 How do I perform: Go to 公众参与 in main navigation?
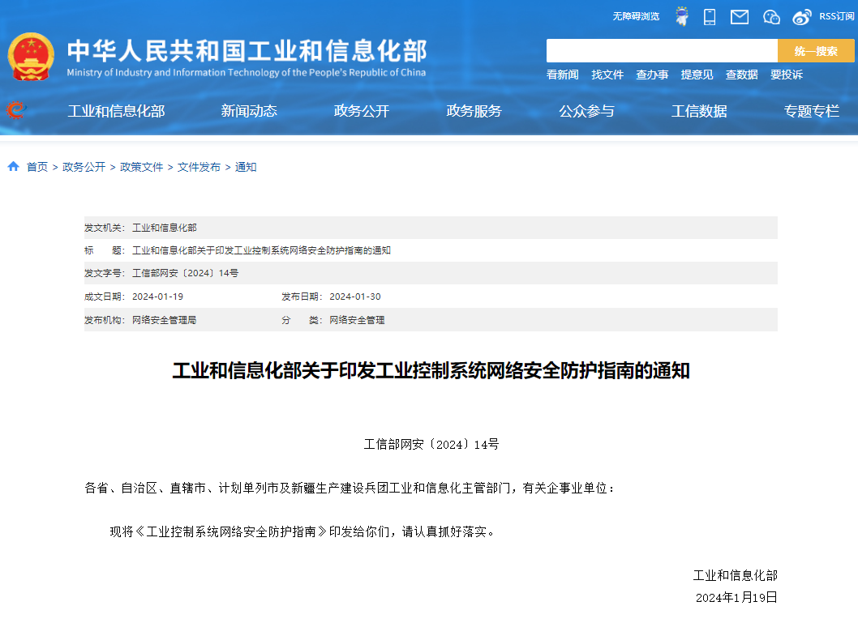click(x=586, y=111)
